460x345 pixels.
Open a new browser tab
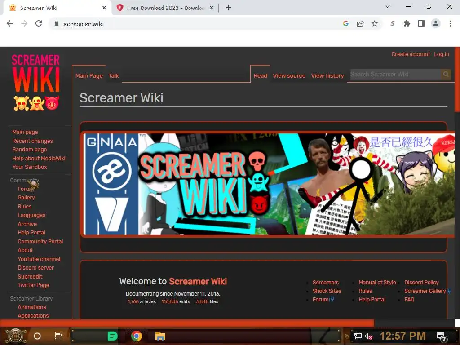tap(229, 8)
